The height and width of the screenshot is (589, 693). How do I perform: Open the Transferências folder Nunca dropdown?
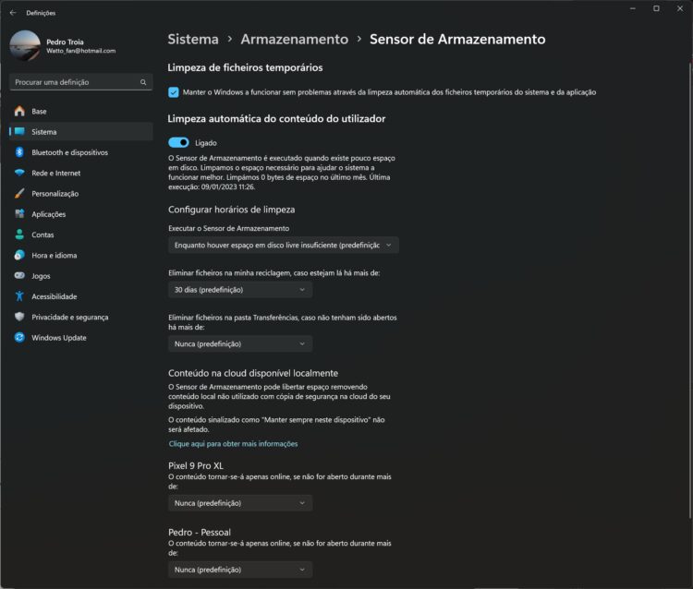[240, 344]
